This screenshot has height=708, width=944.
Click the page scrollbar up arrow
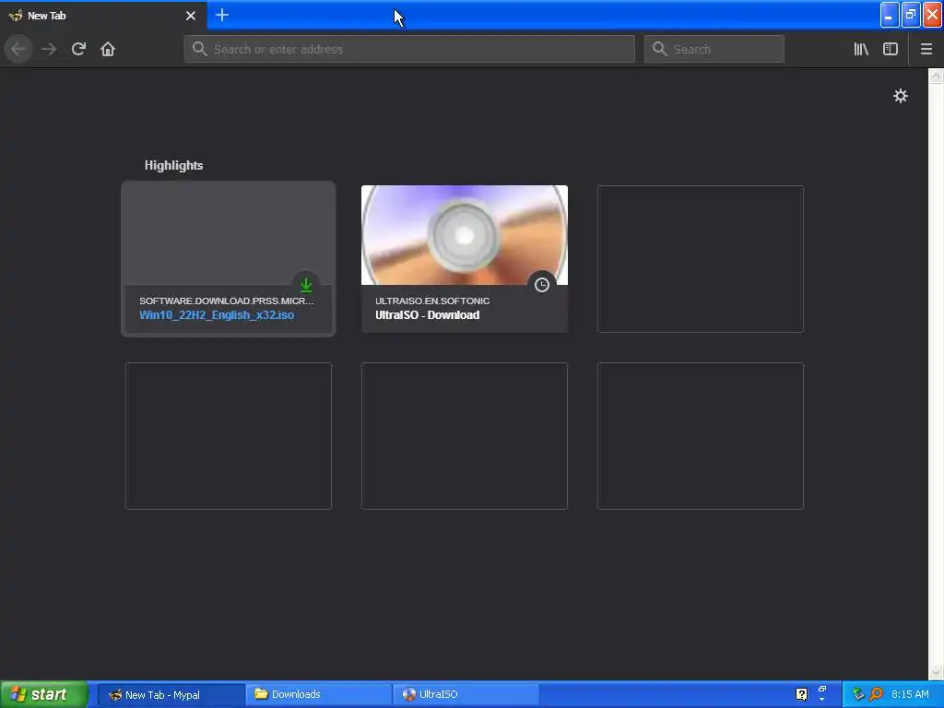(936, 76)
